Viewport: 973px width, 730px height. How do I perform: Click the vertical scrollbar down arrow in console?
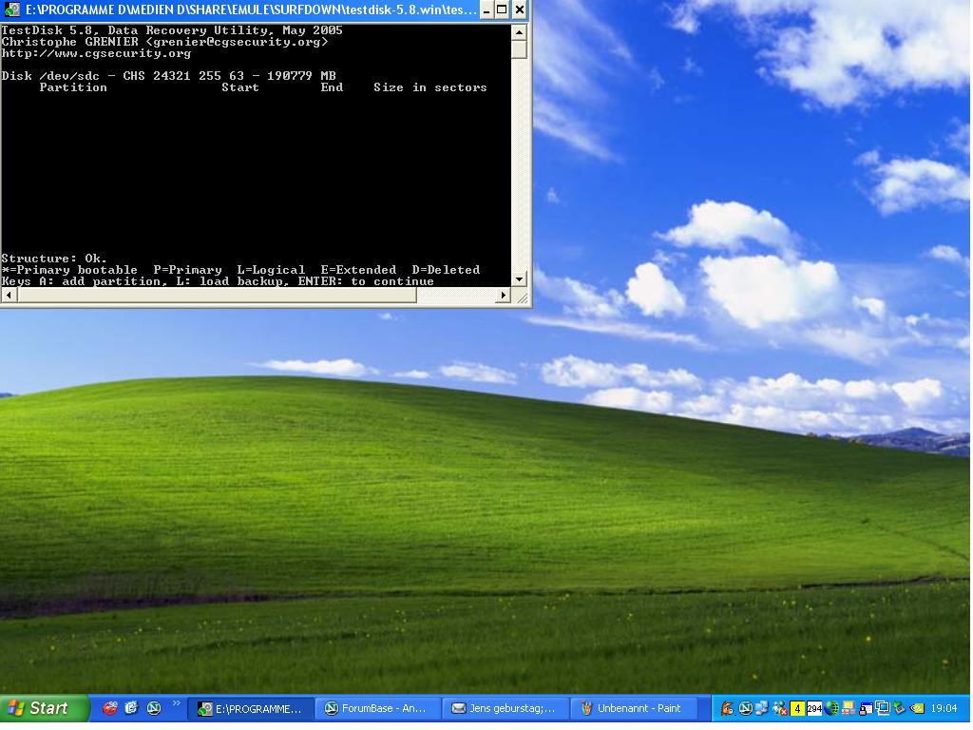click(x=520, y=279)
